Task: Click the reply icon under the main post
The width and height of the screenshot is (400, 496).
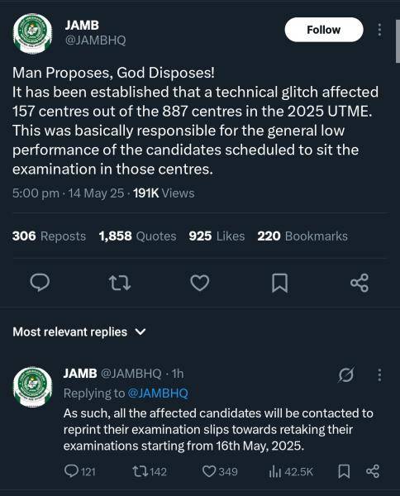Action: point(40,283)
